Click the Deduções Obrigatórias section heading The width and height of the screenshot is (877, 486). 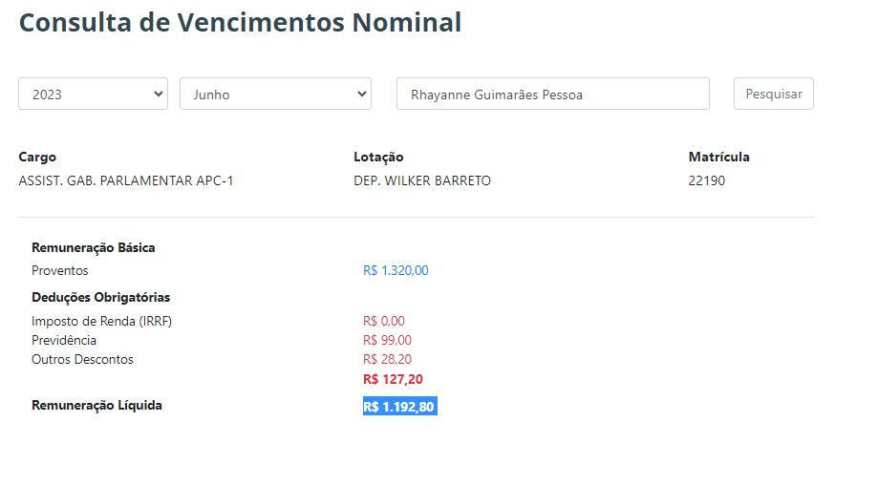coord(101,297)
